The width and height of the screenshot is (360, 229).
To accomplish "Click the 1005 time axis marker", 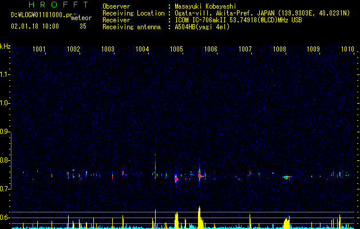I will point(176,49).
